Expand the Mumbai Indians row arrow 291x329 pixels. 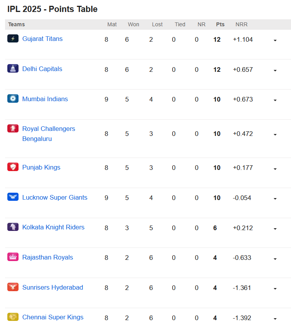(275, 100)
